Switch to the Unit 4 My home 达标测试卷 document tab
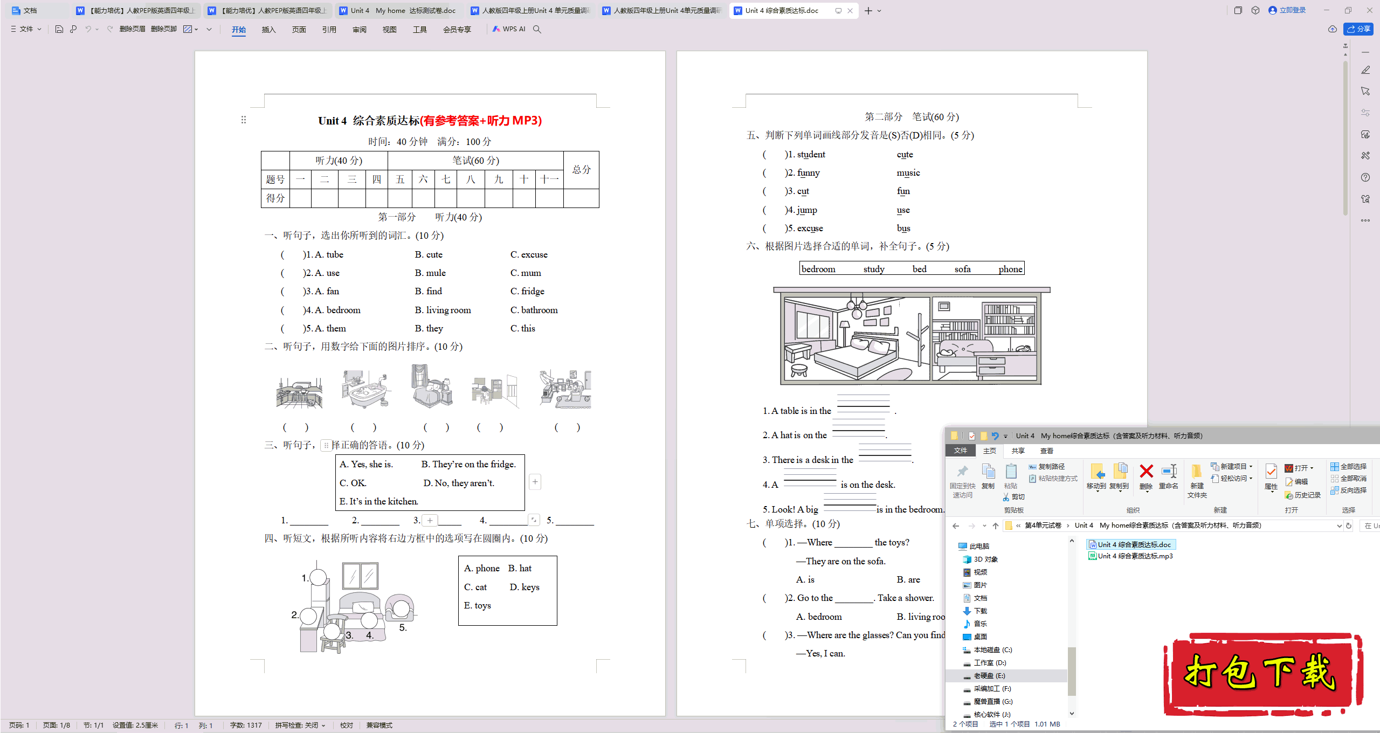 [x=399, y=10]
